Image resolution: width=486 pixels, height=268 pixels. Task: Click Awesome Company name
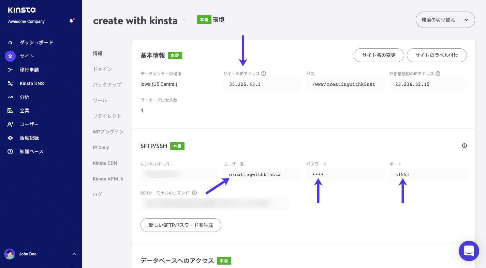[27, 21]
